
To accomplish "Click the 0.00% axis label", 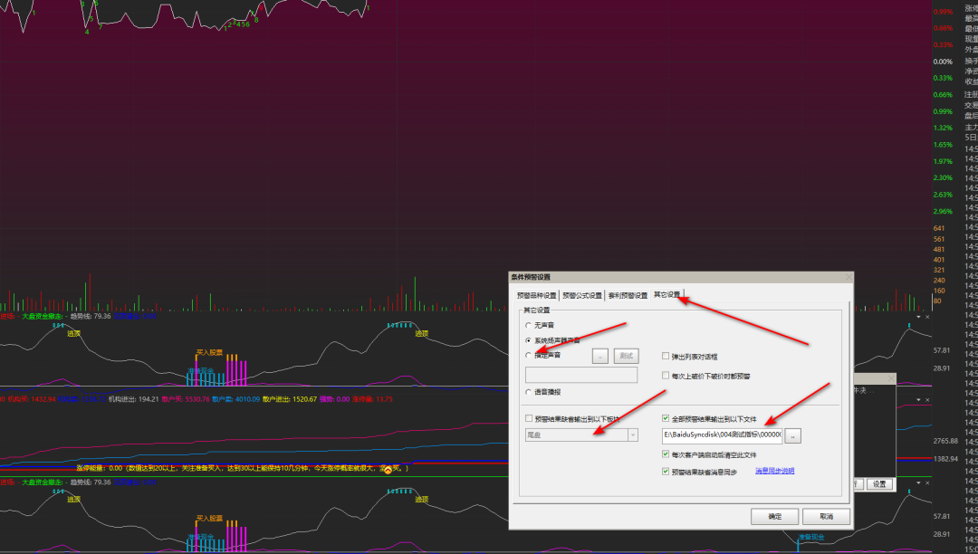I will pos(943,62).
